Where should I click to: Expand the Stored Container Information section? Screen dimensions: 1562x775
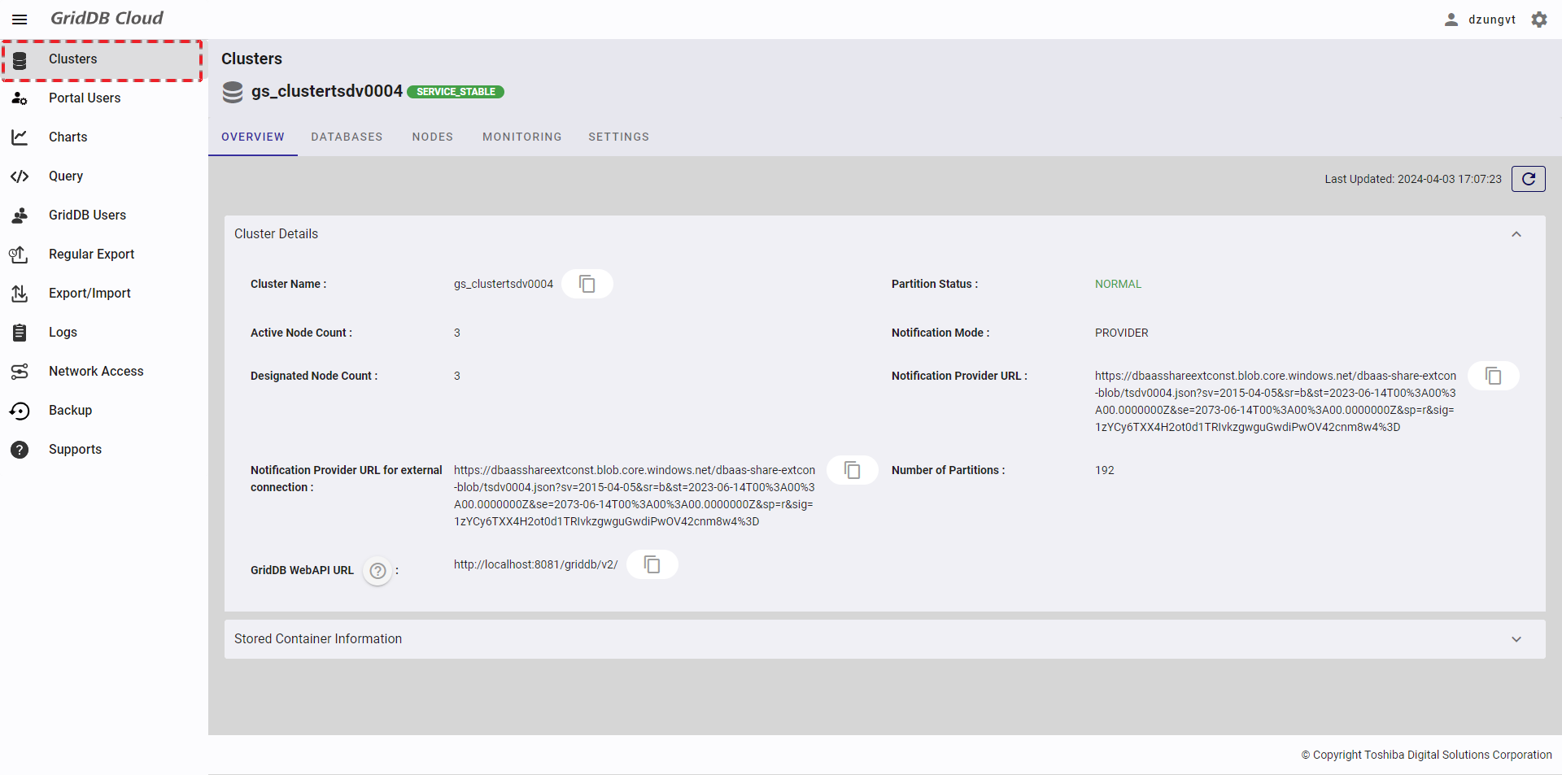pos(1516,639)
